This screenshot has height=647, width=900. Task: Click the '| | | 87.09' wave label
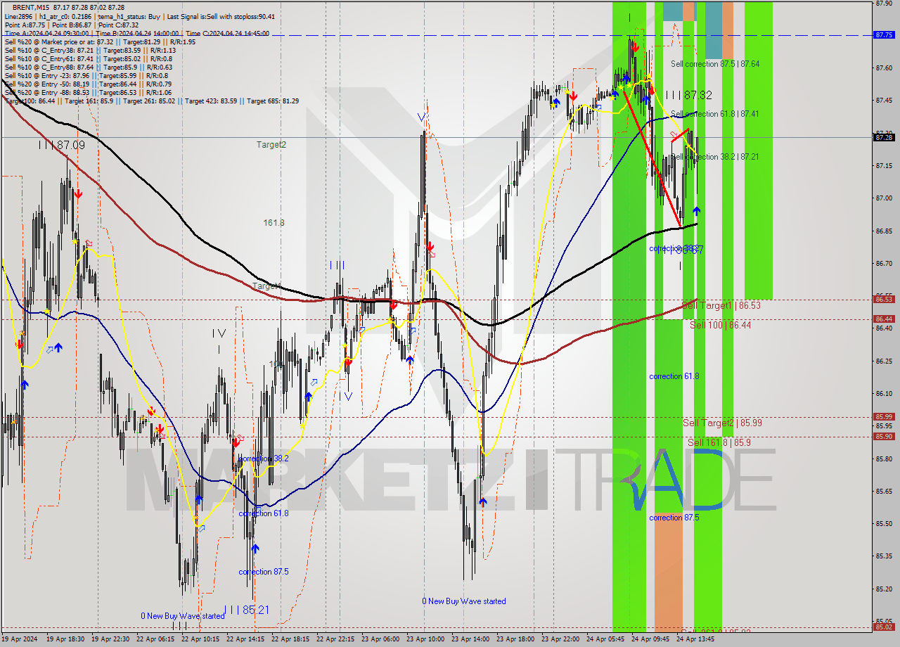click(62, 145)
